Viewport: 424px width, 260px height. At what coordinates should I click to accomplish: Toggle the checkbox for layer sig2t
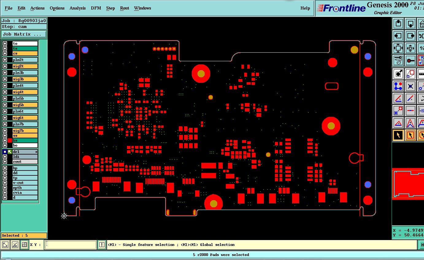click(5, 66)
